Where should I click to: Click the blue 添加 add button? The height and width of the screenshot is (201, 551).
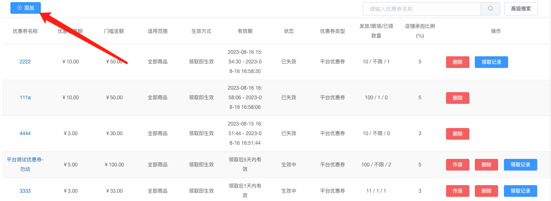point(25,8)
